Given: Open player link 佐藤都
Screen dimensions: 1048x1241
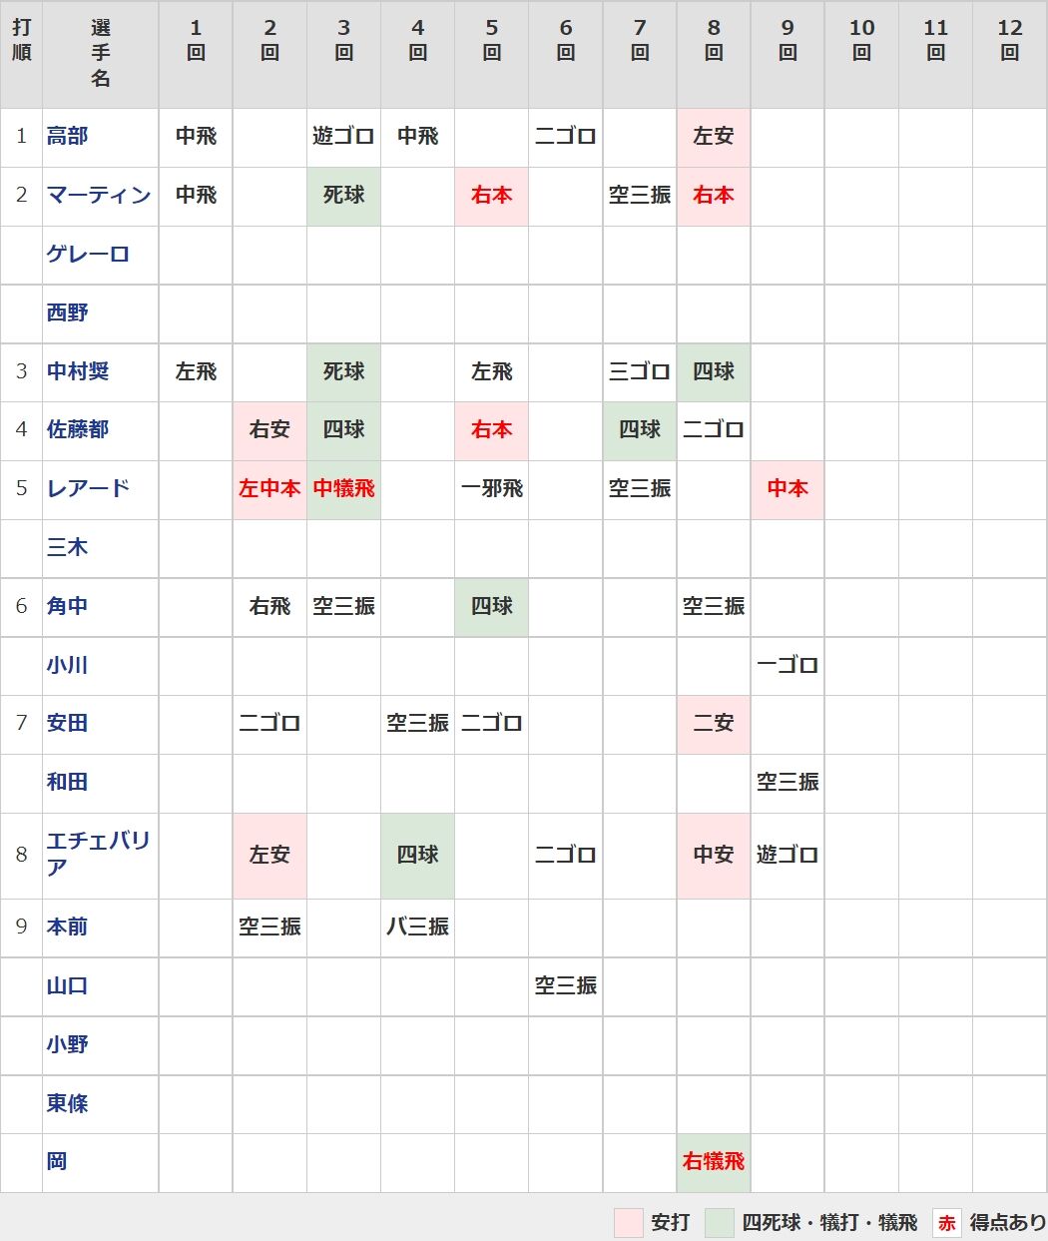Looking at the screenshot, I should pos(78,429).
